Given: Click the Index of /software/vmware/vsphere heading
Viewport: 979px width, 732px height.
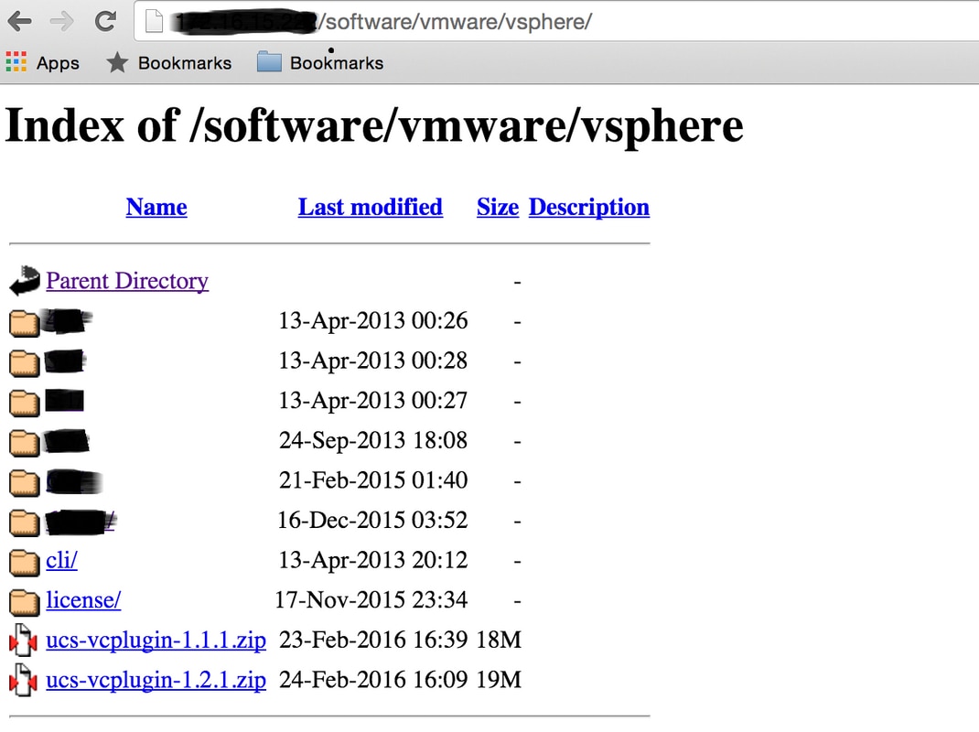Looking at the screenshot, I should tap(374, 125).
